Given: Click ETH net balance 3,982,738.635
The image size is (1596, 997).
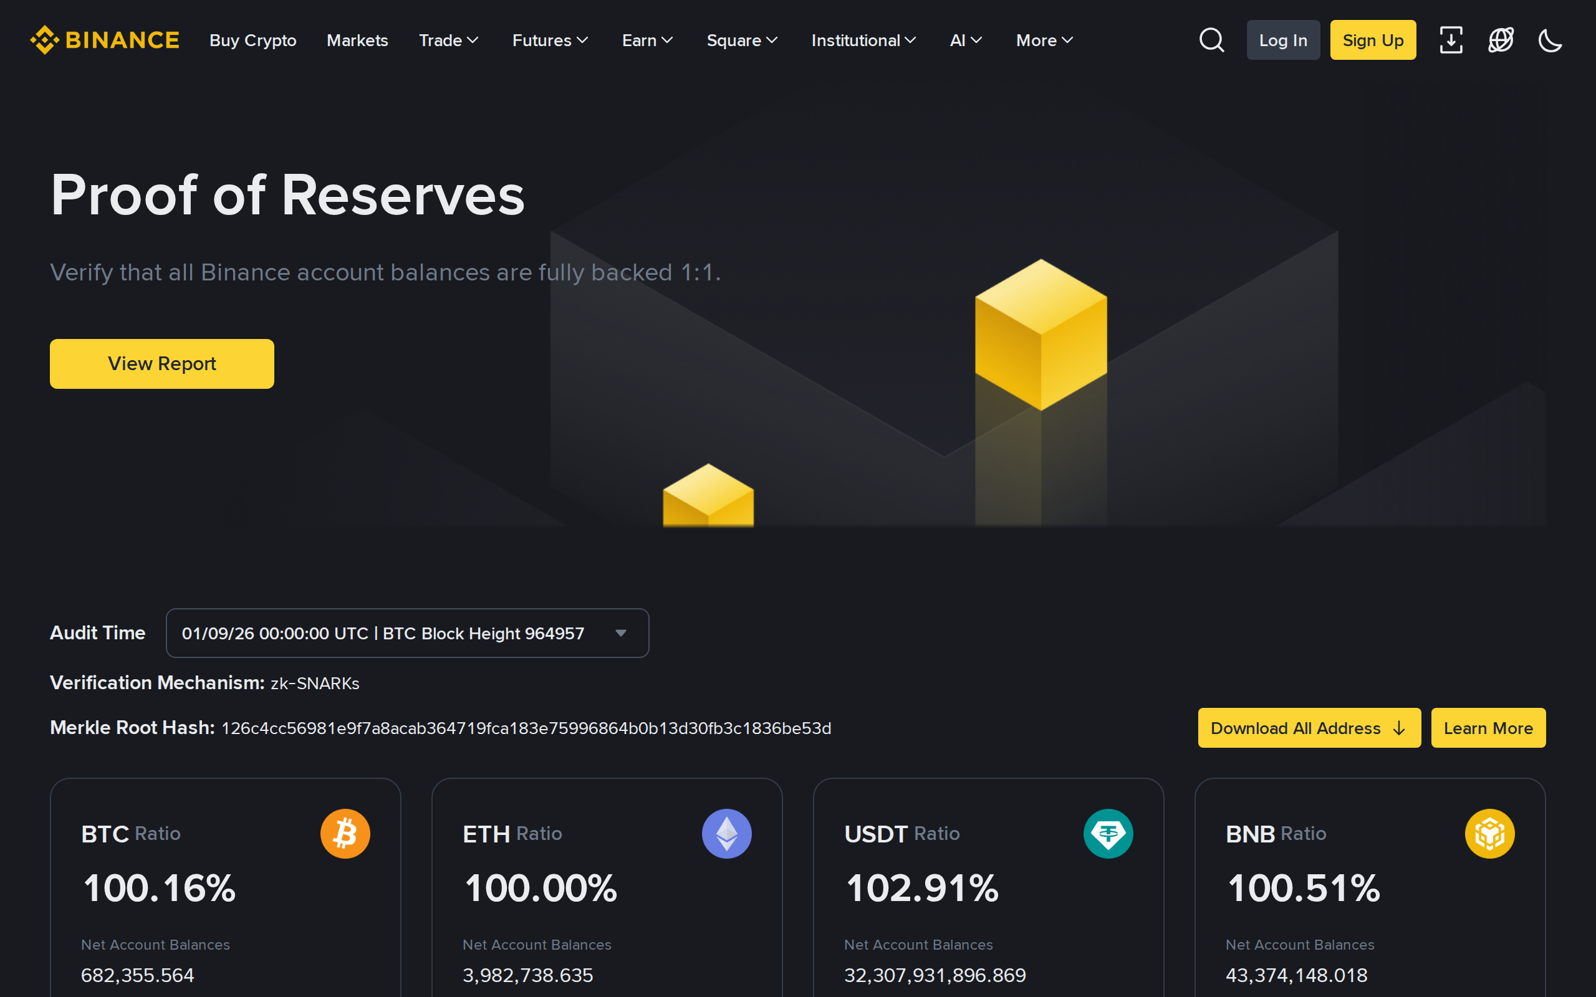Looking at the screenshot, I should pyautogui.click(x=527, y=975).
